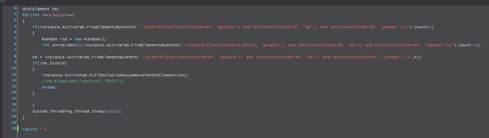The width and height of the screenshot is (489, 138).
Task: Click the FullEmulationMouseMoveToHtmlElement(he) call
Action: [115, 75]
